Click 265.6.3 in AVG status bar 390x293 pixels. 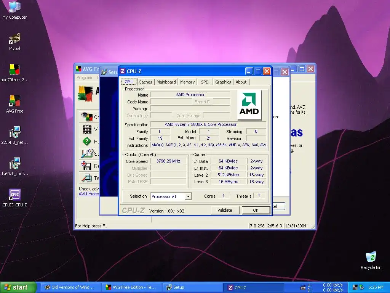pyautogui.click(x=275, y=226)
